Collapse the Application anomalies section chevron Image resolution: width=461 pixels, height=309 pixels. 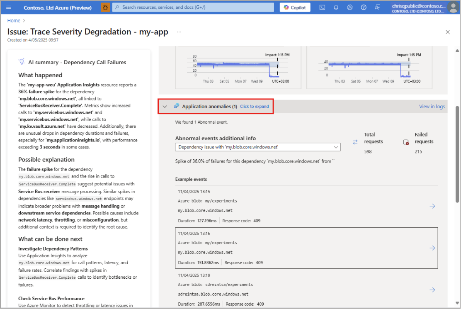click(165, 107)
